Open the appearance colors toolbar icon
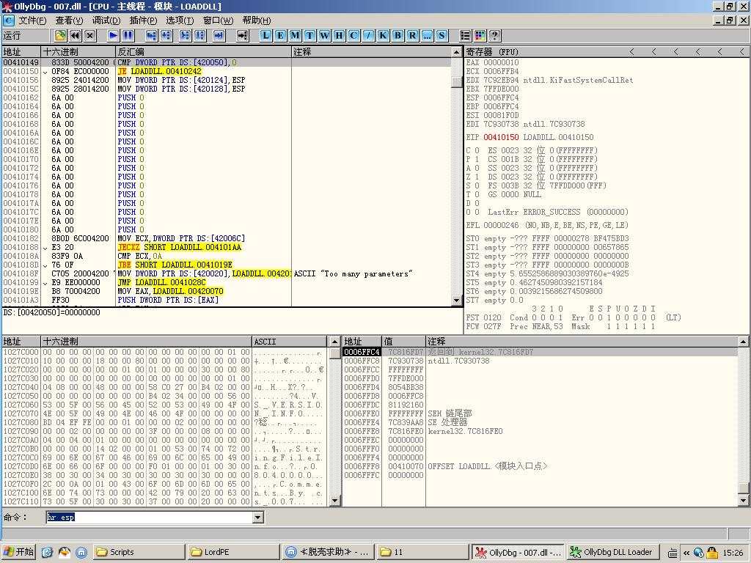751x563 pixels. 480,36
